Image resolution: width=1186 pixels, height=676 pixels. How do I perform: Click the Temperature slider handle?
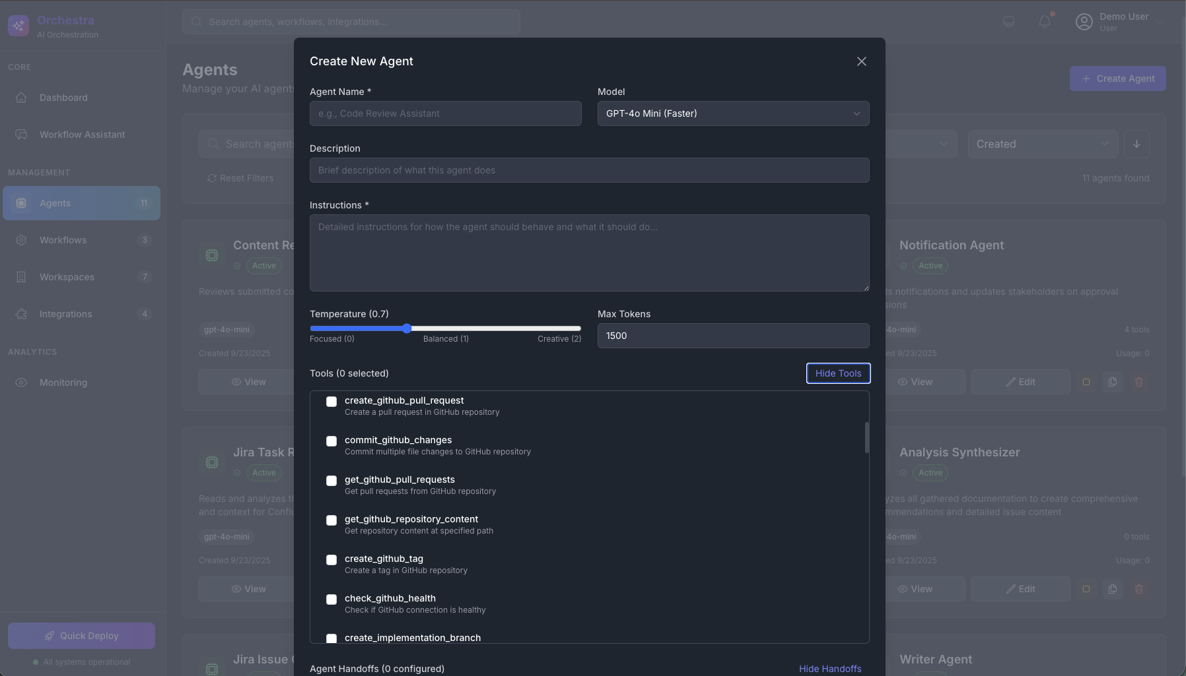click(x=407, y=328)
